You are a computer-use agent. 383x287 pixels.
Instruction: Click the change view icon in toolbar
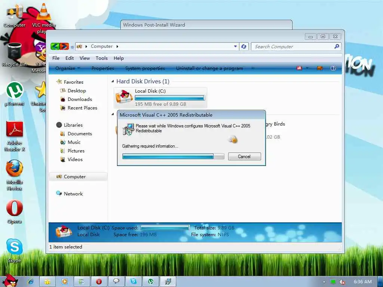pyautogui.click(x=299, y=68)
